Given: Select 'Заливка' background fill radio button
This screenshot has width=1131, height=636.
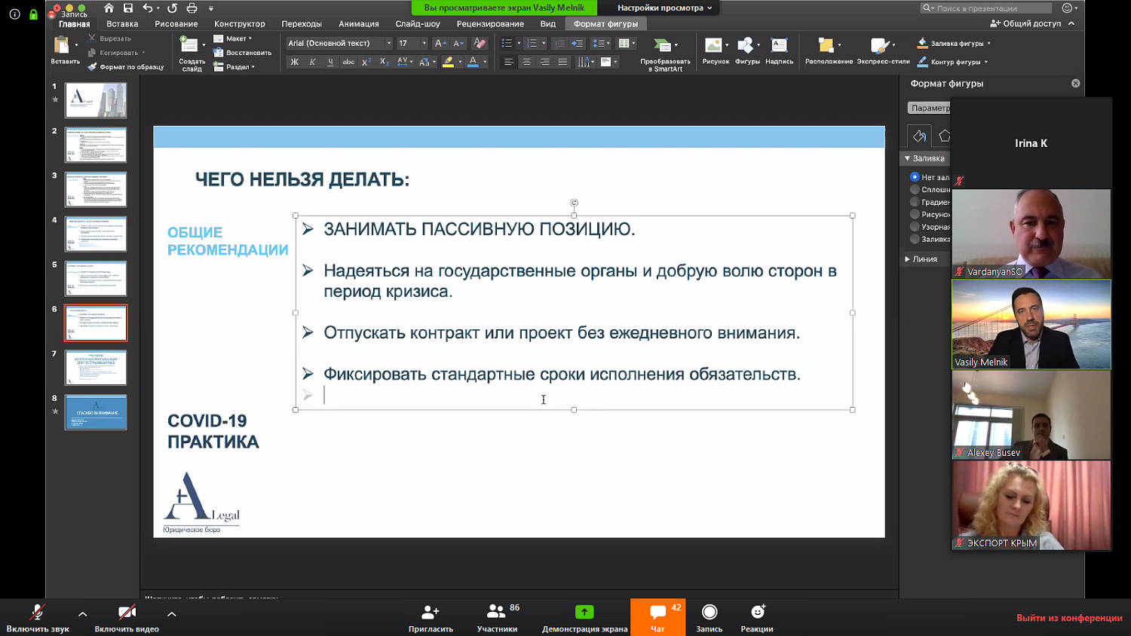Looking at the screenshot, I should [915, 239].
